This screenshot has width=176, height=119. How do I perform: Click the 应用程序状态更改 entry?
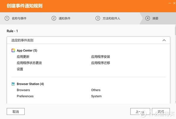click(29, 63)
